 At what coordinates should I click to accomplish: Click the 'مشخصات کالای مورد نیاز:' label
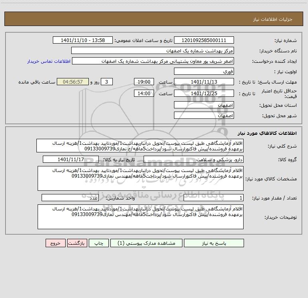[x=271, y=179]
